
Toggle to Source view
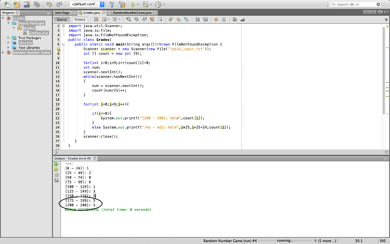(62, 19)
